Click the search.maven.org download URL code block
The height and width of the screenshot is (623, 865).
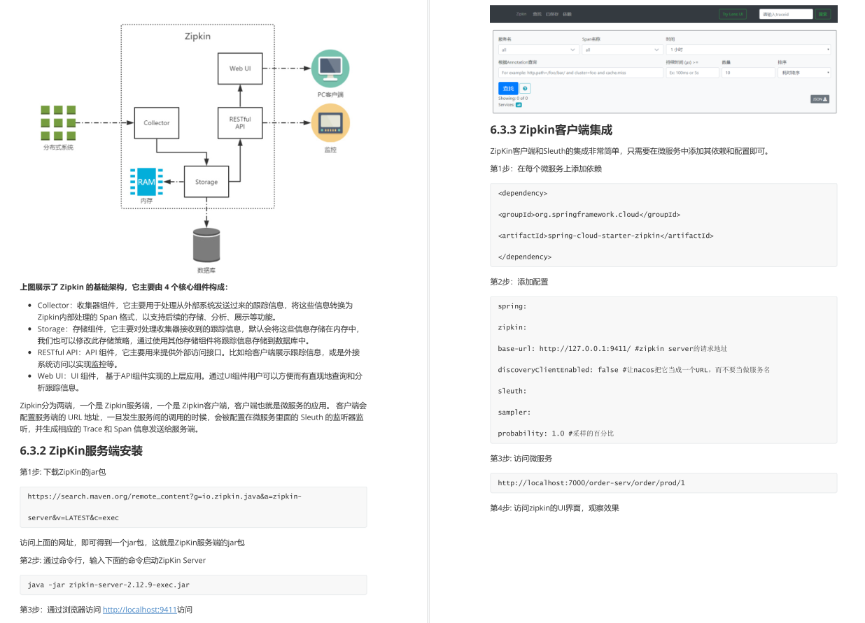coord(193,507)
